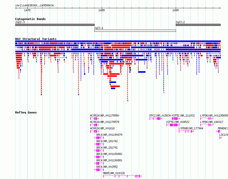Open ORC4|NM_002552 transcript label
The height and width of the screenshot is (179, 228).
(107, 167)
